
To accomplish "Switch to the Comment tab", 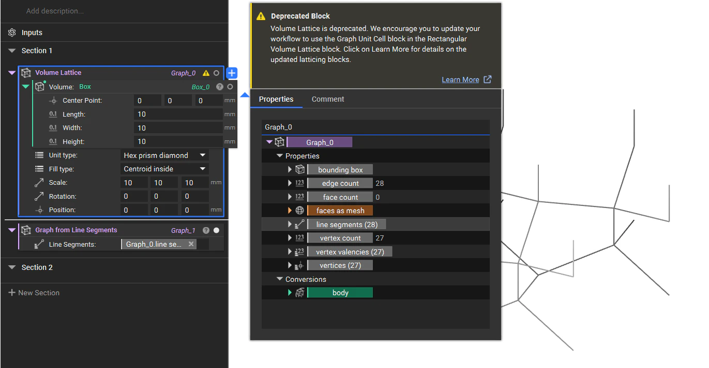I will point(327,99).
